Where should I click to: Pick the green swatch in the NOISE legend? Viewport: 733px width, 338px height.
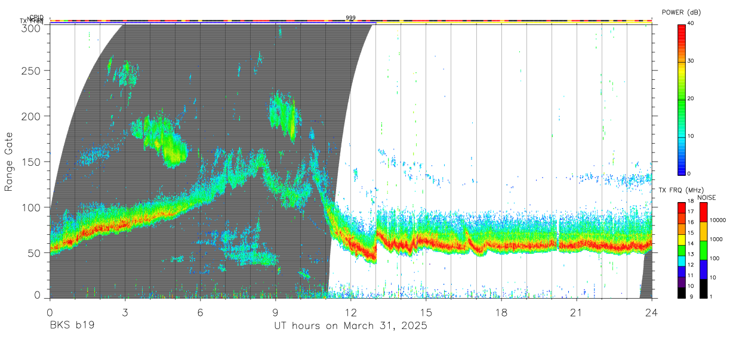pos(703,250)
